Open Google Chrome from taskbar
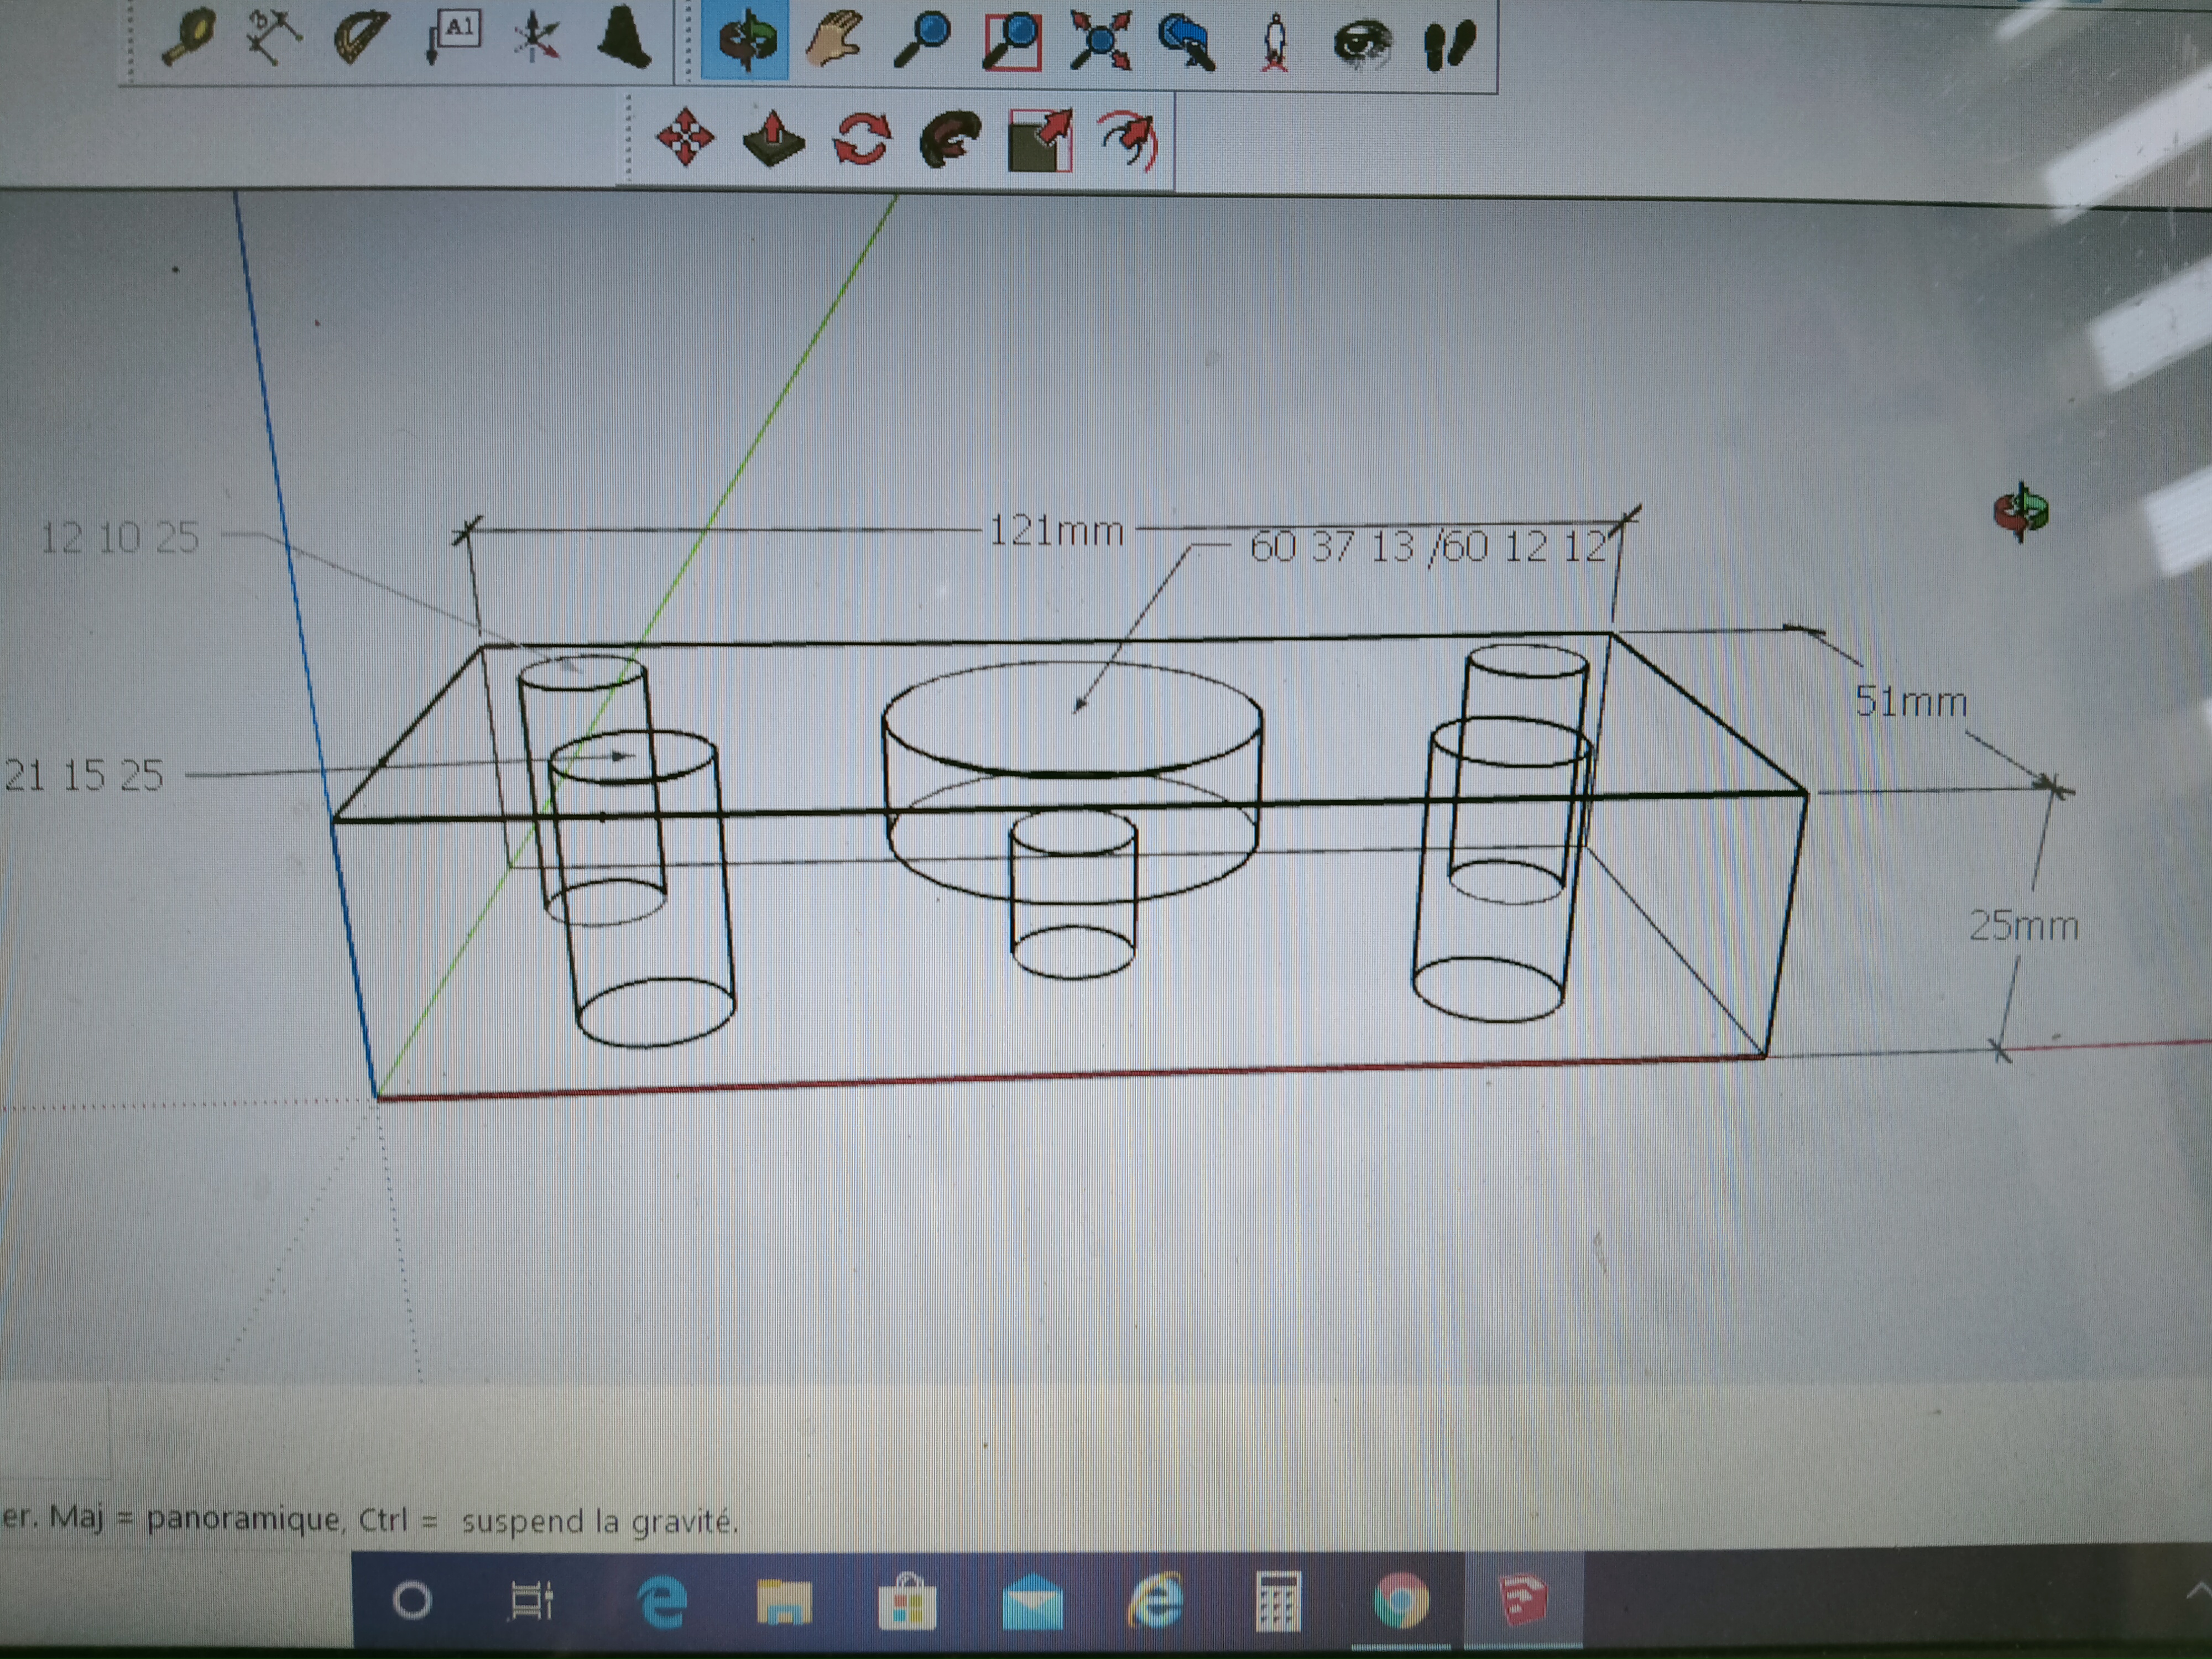 [1400, 1600]
